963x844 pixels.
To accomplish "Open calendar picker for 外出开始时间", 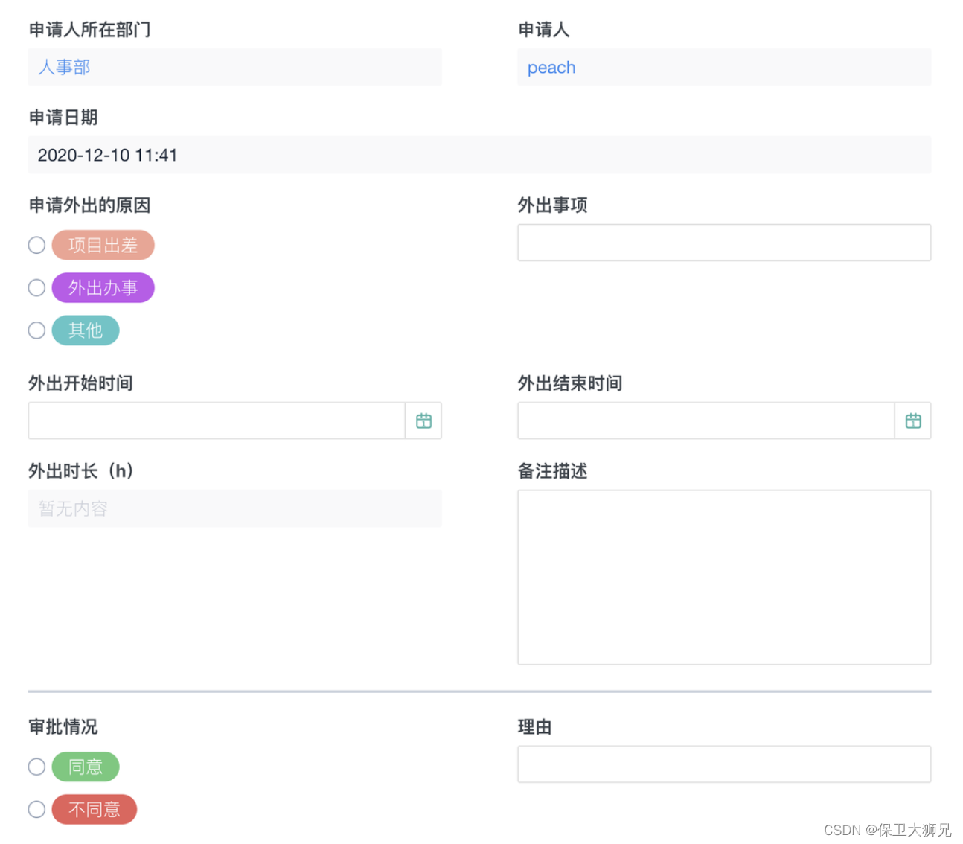I will 423,421.
